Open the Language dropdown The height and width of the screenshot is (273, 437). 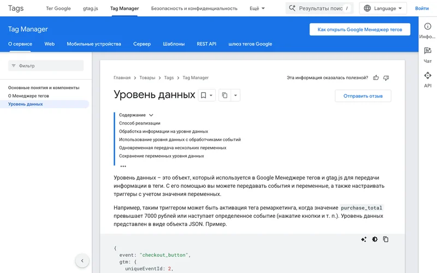[x=383, y=8]
